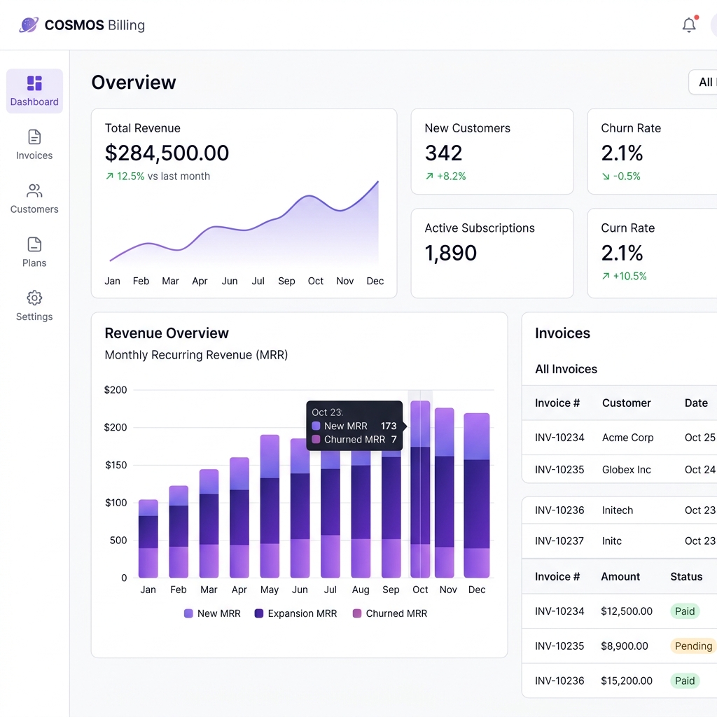Open Invoices from the sidebar

coord(34,145)
